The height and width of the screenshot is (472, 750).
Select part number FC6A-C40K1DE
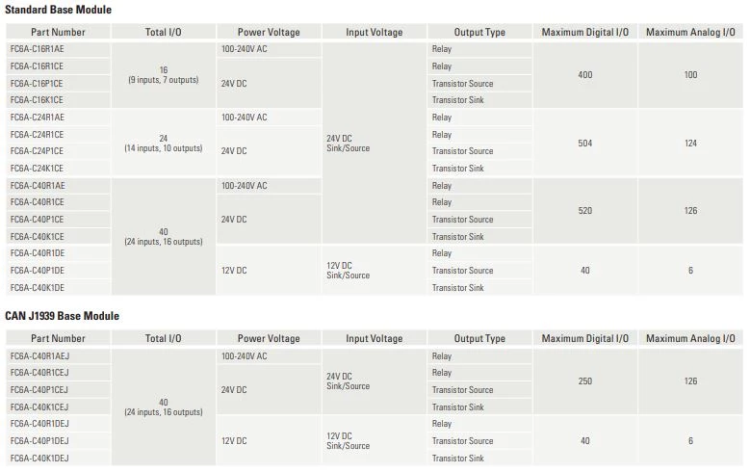pos(37,288)
